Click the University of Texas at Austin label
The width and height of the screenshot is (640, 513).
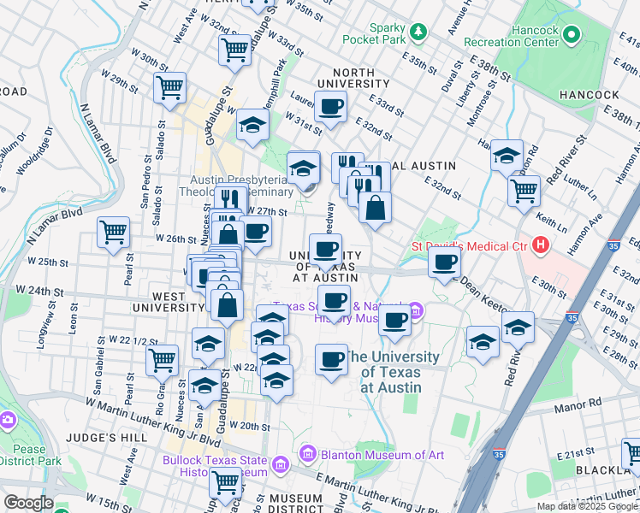[x=392, y=372]
